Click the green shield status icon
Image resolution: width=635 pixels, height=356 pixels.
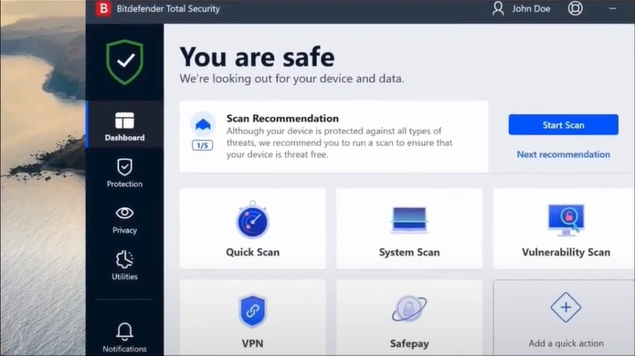point(125,62)
